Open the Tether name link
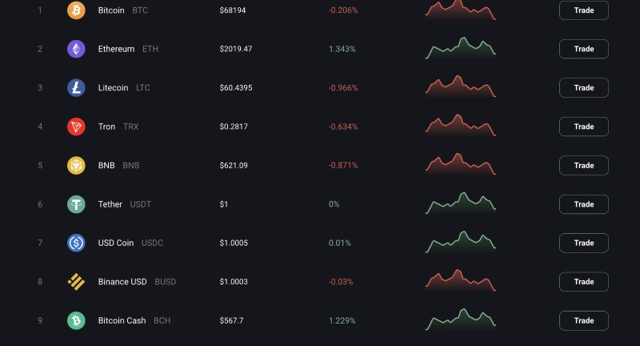The height and width of the screenshot is (346, 640). 110,204
